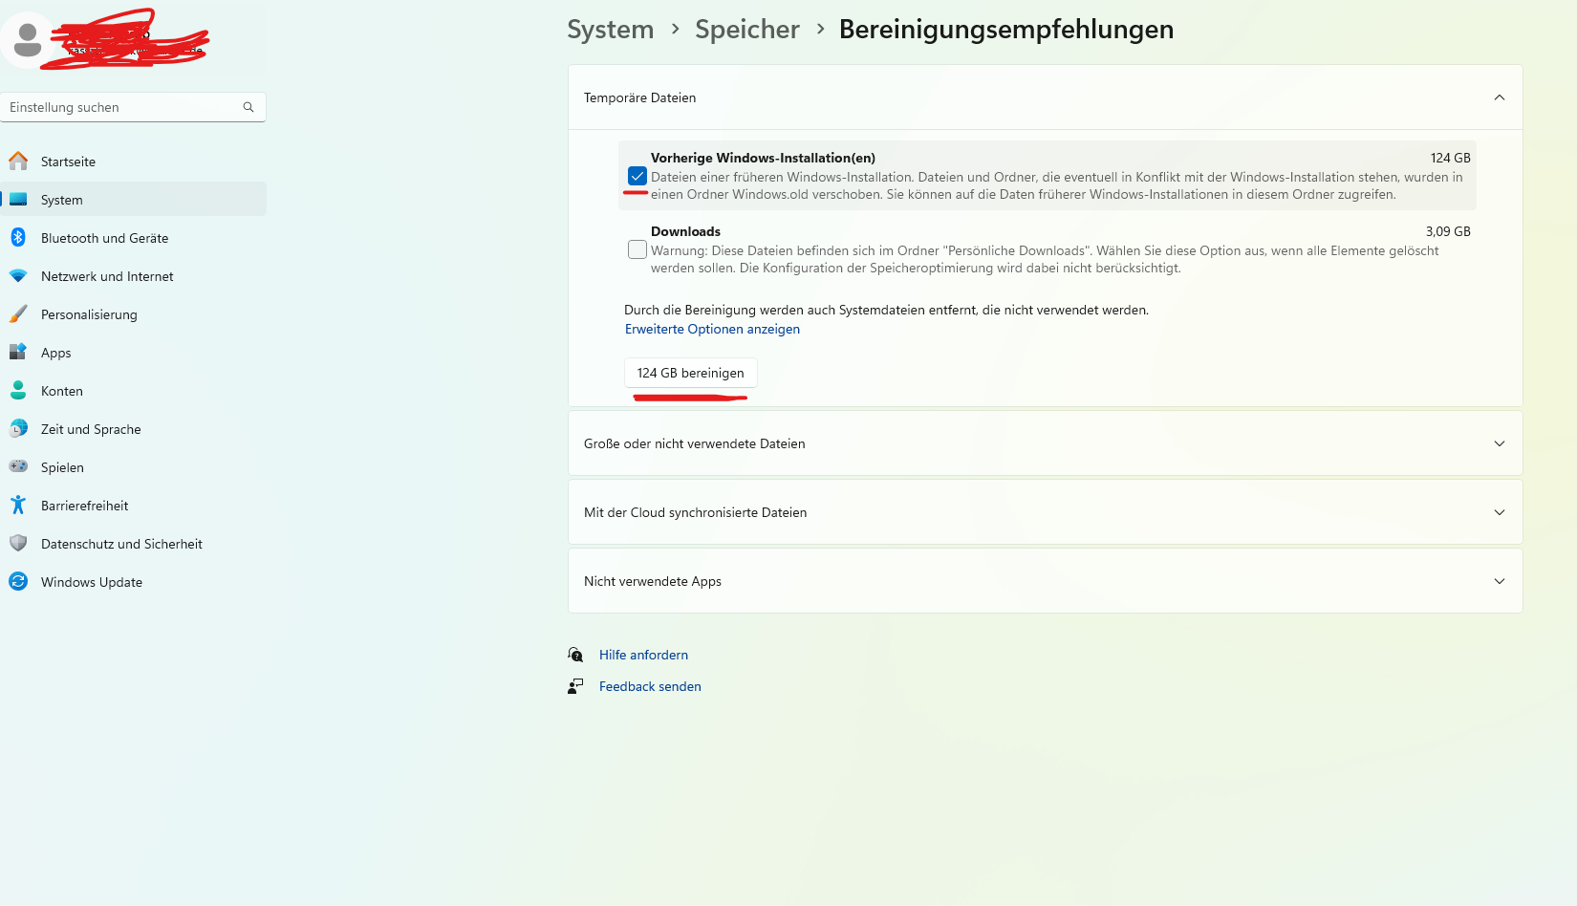Expand Mit der Cloud synchronisierte Dateien chevron
The width and height of the screenshot is (1577, 906).
pos(1500,512)
